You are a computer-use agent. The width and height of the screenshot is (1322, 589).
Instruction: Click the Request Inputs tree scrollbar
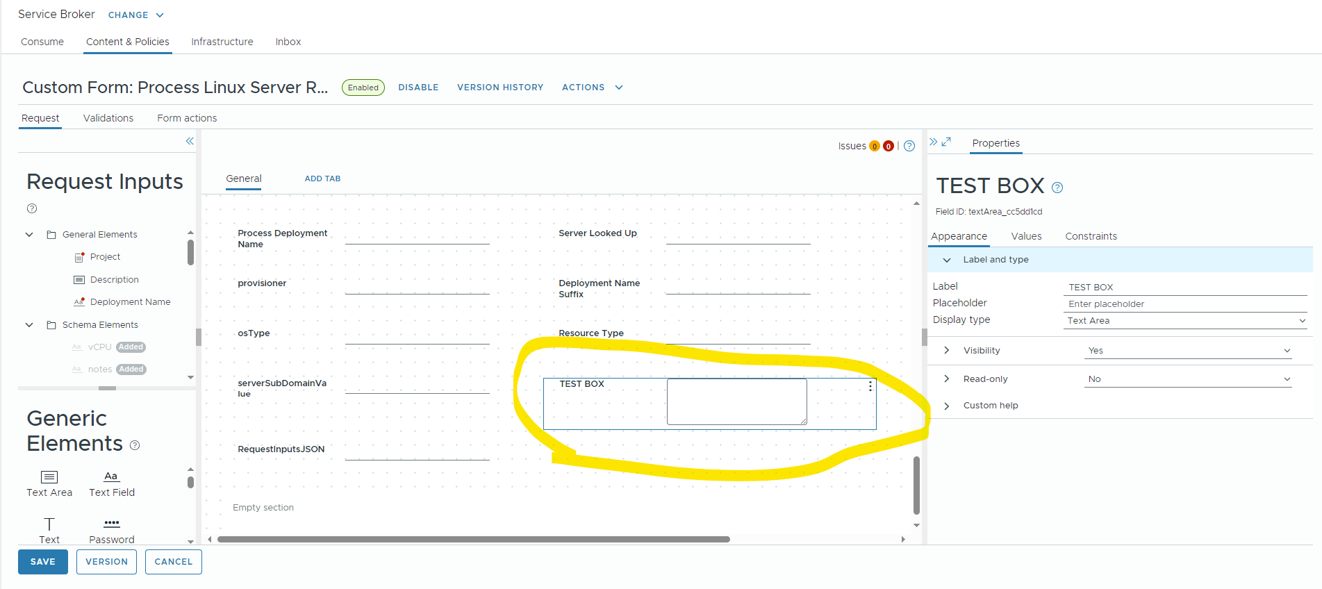(190, 252)
